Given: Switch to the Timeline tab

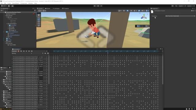Looking at the screenshot, I should point(65,9).
